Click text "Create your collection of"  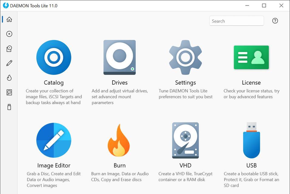(49, 91)
